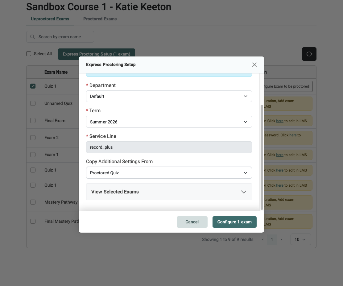Click the dialog's vertical scrollbar
The height and width of the screenshot is (286, 343).
pyautogui.click(x=262, y=157)
